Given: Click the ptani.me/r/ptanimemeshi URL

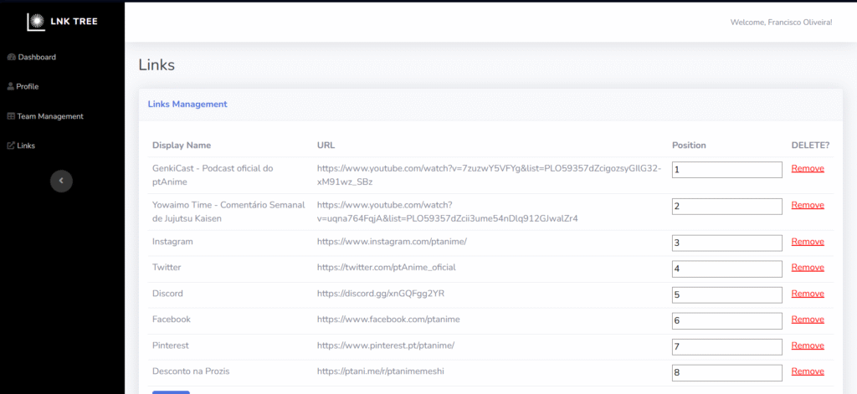Looking at the screenshot, I should 381,371.
